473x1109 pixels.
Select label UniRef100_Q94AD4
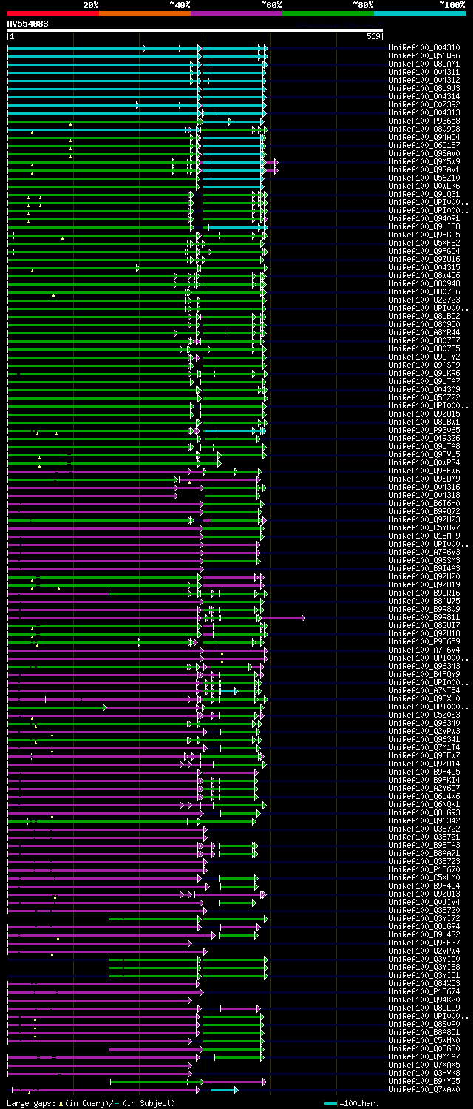[x=424, y=137]
